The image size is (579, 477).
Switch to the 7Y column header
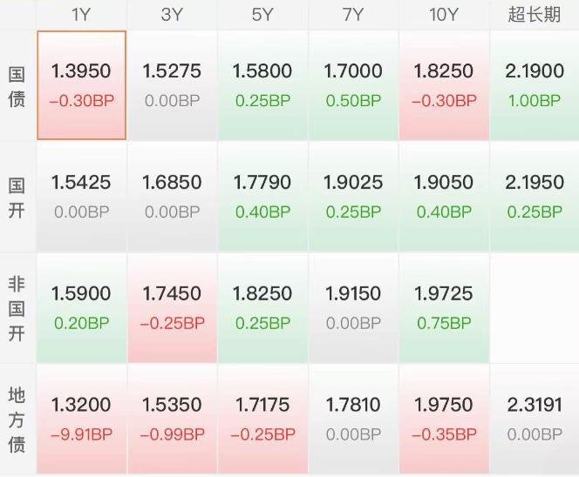[x=353, y=15]
